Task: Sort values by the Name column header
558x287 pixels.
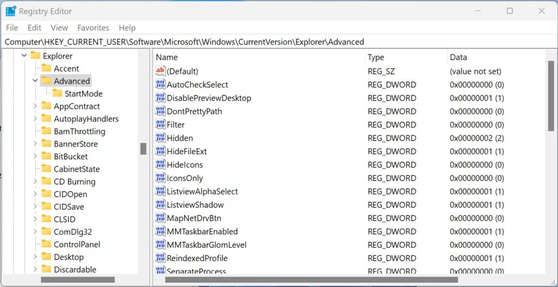Action: 259,57
